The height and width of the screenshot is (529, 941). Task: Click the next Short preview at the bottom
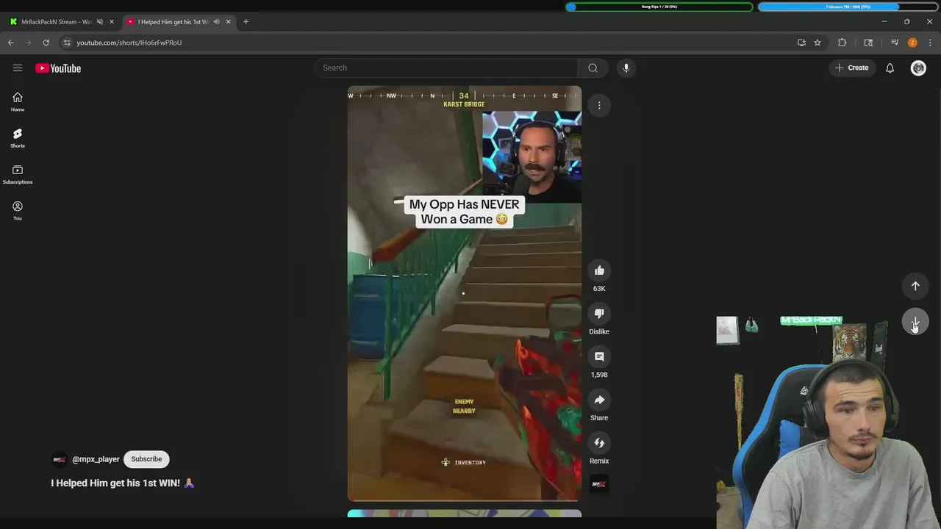pos(465,514)
